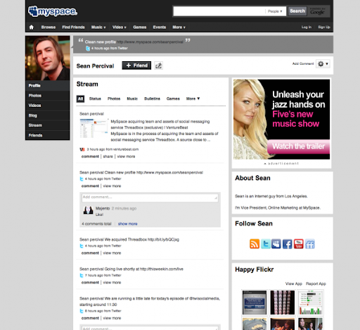Focus Add comment box above Majento

(x=150, y=198)
